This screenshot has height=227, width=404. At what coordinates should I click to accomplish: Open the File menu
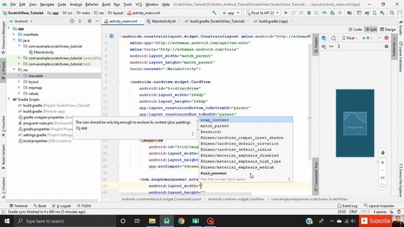click(x=13, y=4)
